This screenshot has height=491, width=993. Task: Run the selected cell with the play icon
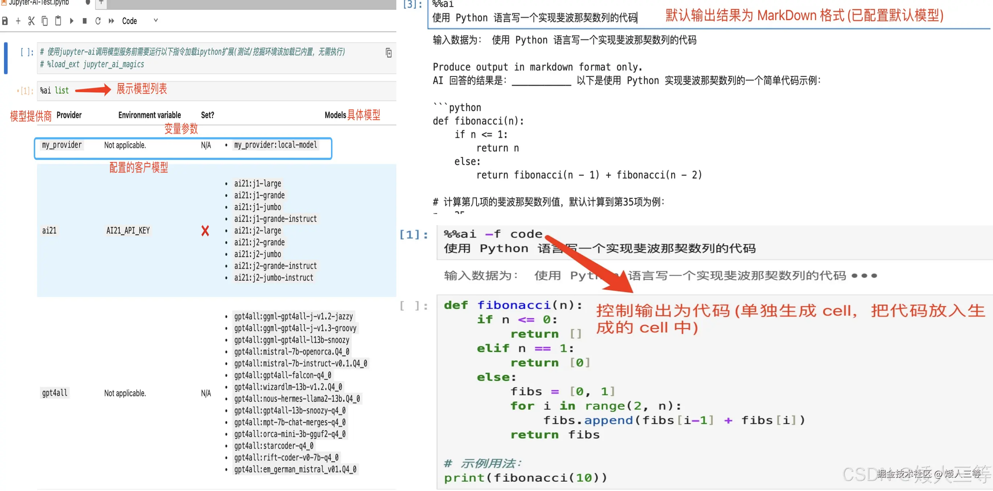point(72,21)
